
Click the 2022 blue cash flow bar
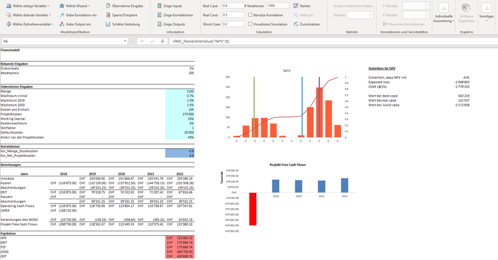[x=344, y=185]
